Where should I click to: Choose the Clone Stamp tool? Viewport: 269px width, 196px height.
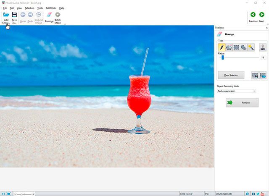point(263,47)
